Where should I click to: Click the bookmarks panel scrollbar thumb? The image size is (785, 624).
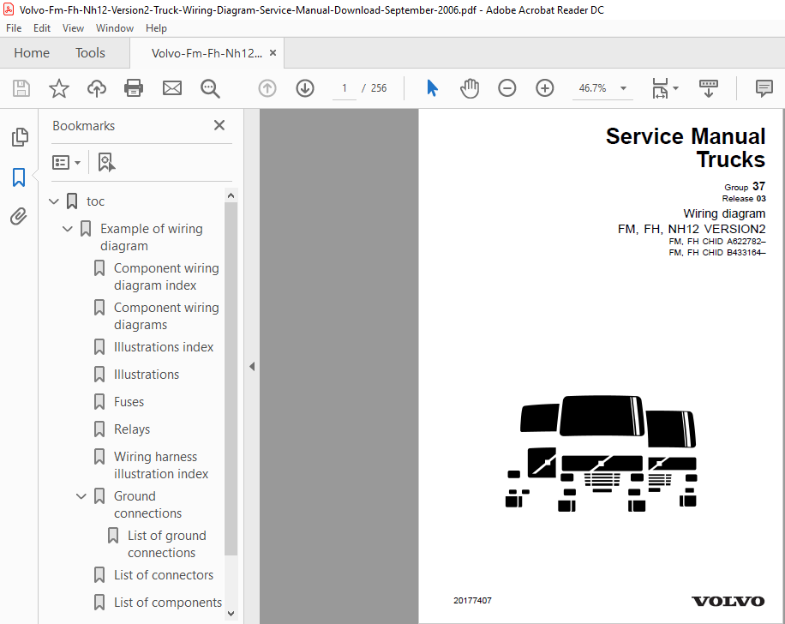pos(231,379)
